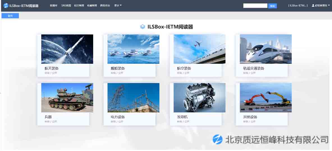The width and height of the screenshot is (332, 151).
Task: Open the 数据库 menu
Action: pyautogui.click(x=54, y=6)
